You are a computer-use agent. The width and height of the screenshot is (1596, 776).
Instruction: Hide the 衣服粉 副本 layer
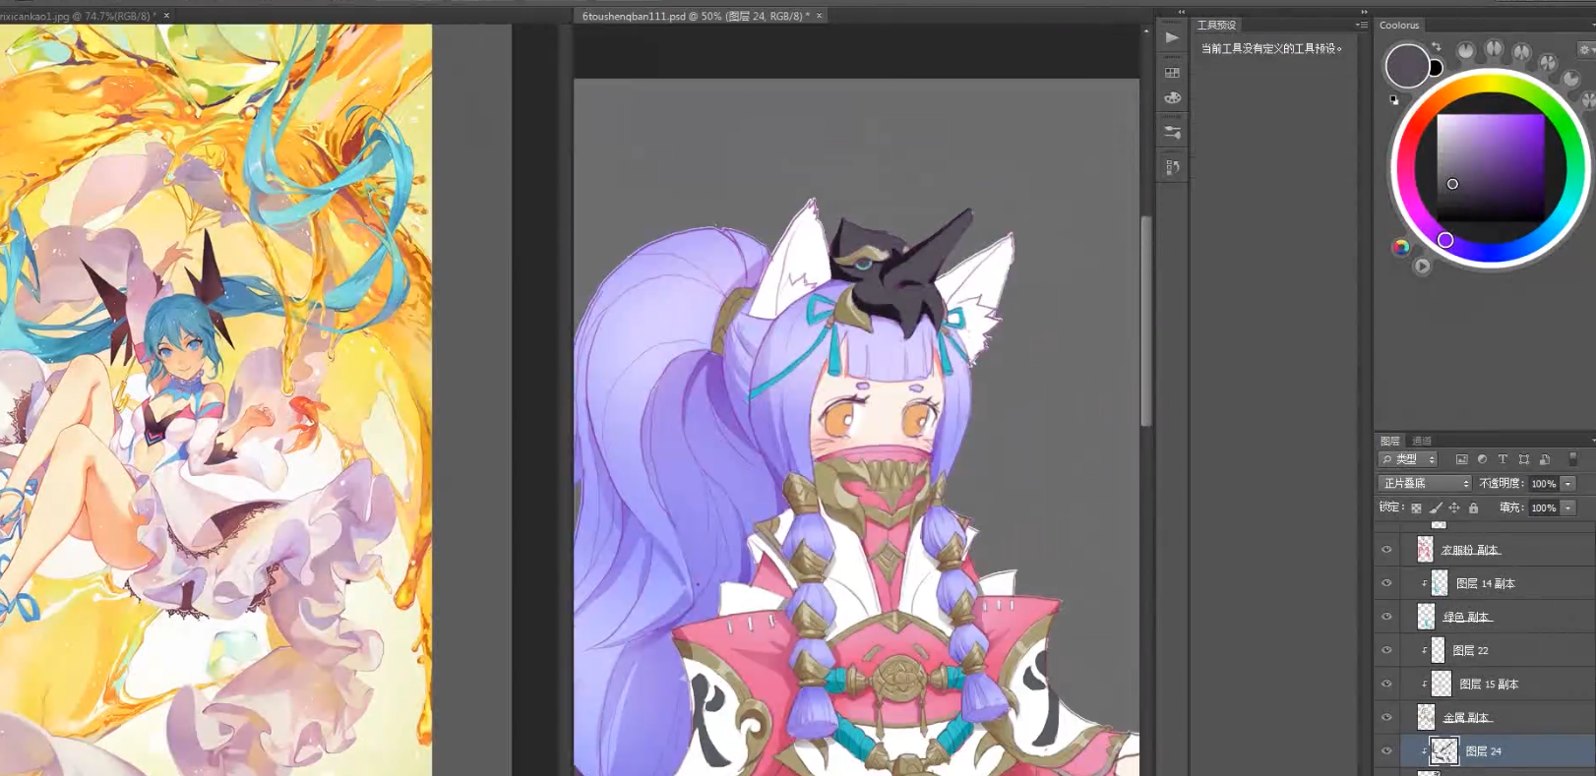click(x=1386, y=550)
